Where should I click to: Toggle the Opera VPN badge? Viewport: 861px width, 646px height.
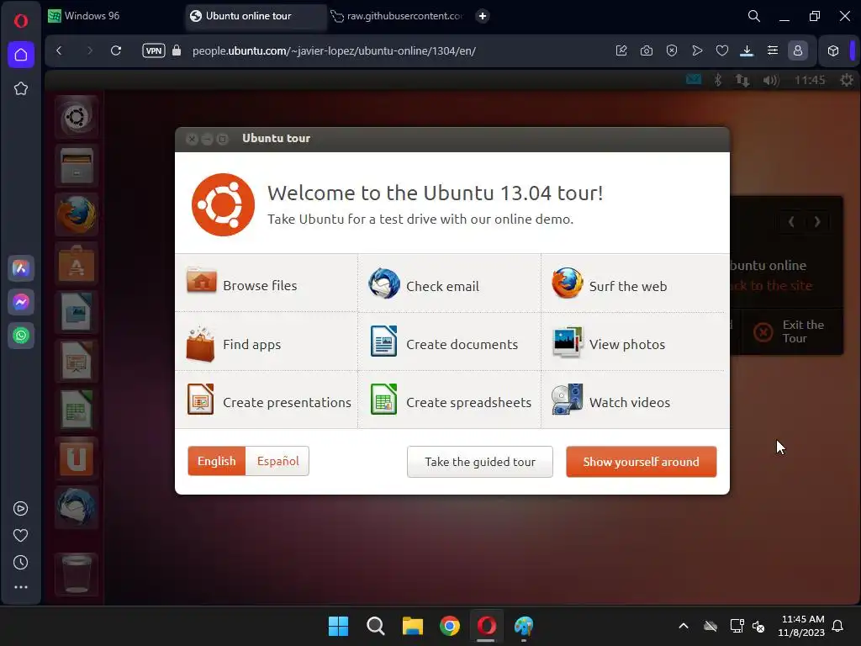pyautogui.click(x=153, y=50)
